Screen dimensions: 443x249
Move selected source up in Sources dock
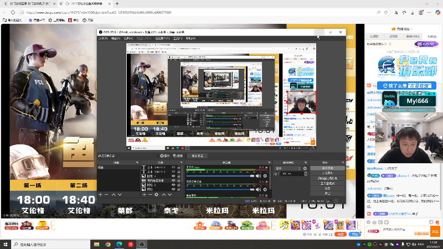tap(163, 195)
